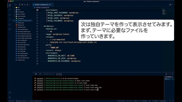Click the spaces indentation setting in status bar

[129, 101]
